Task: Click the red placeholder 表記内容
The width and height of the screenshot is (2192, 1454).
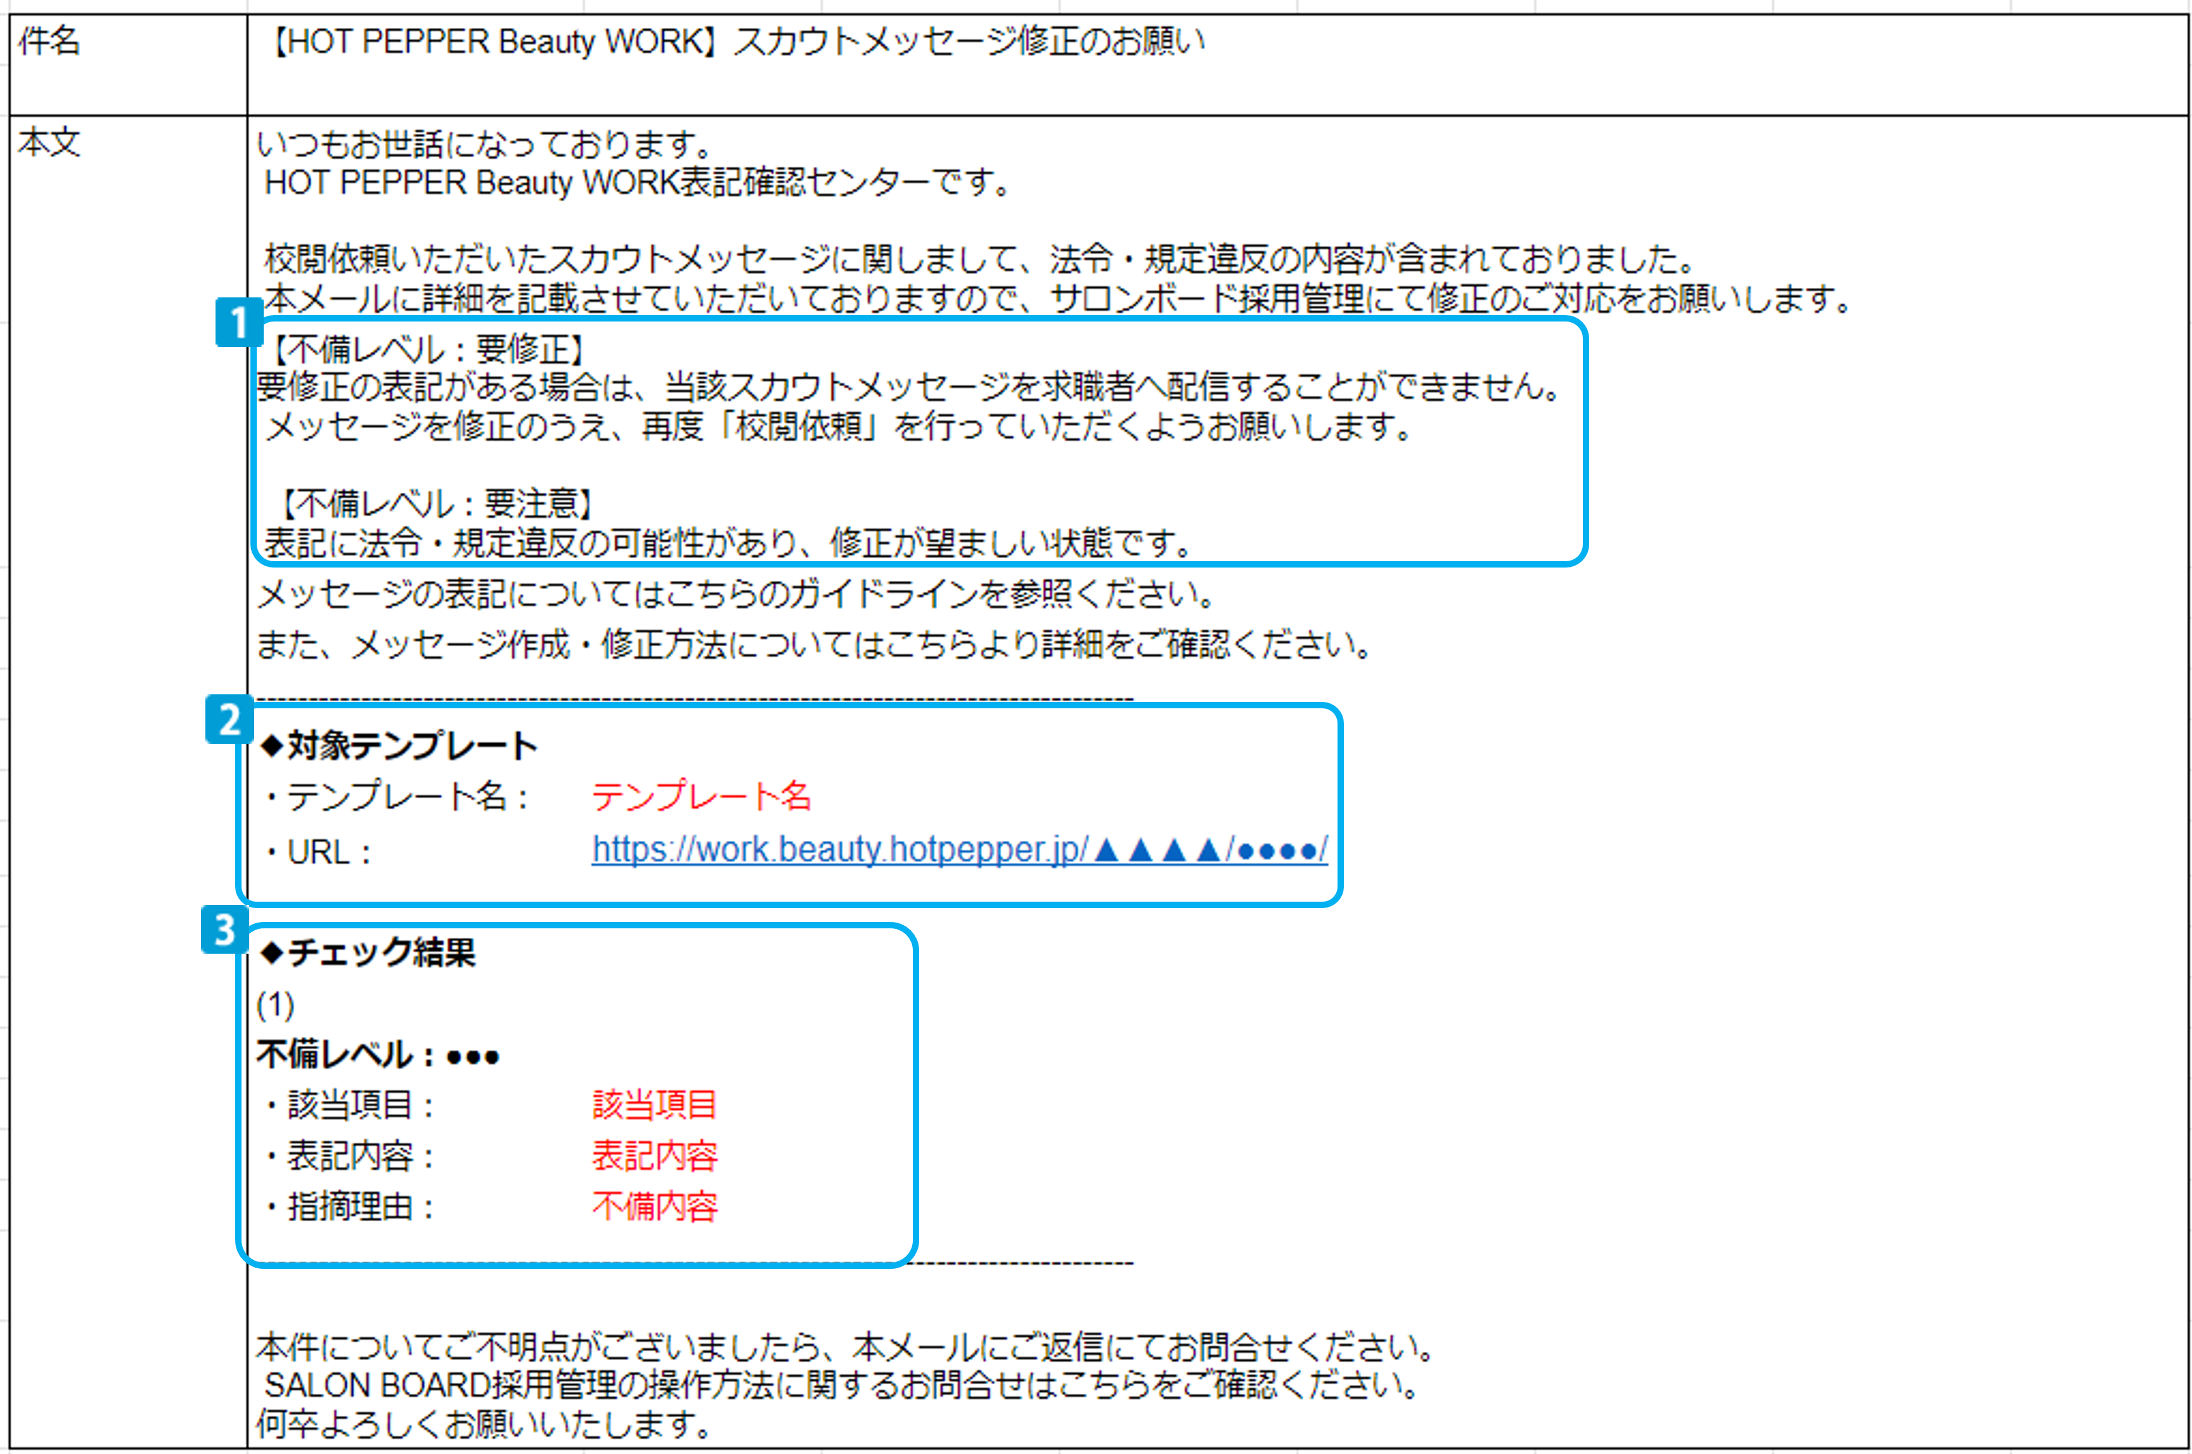Action: (654, 1155)
